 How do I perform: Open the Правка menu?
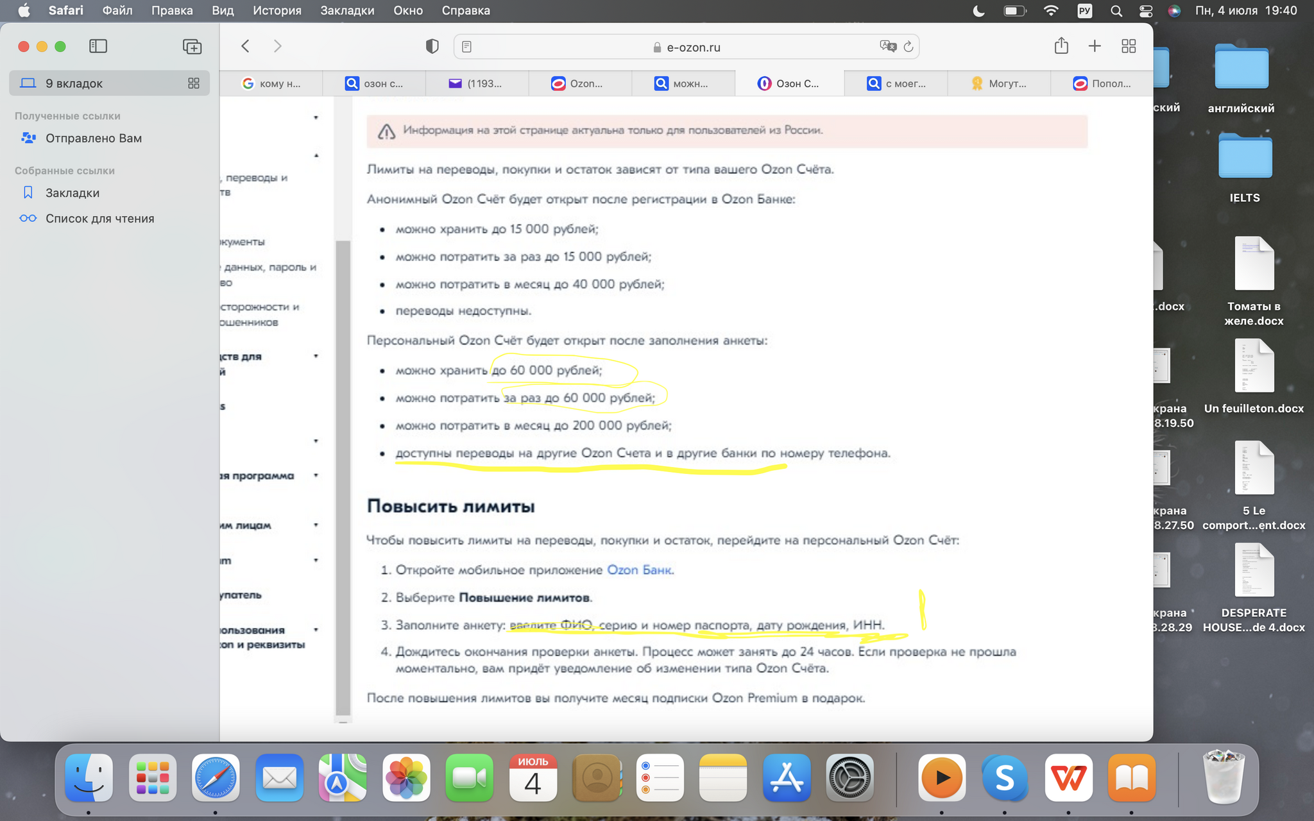coord(172,10)
